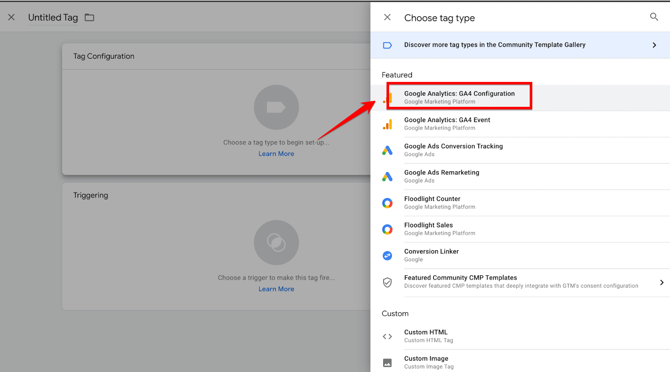Screen dimensions: 670x372
Task: Click the Google Ads Remarketing logo icon
Action: (x=387, y=176)
